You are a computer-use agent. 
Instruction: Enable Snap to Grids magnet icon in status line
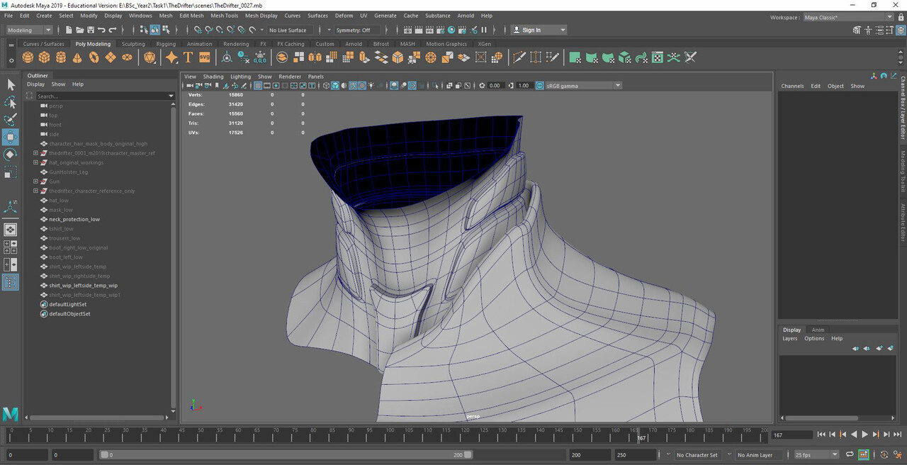[x=198, y=30]
